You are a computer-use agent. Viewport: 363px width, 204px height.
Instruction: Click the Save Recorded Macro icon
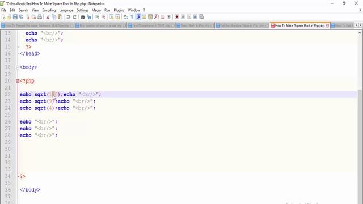201,17
